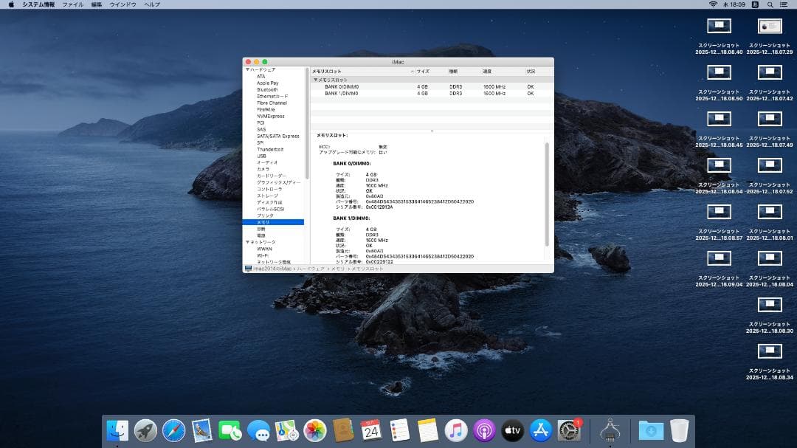This screenshot has width=797, height=448.
Task: Collapse the メモリスロット disclosure triangle in the table
Action: click(317, 79)
